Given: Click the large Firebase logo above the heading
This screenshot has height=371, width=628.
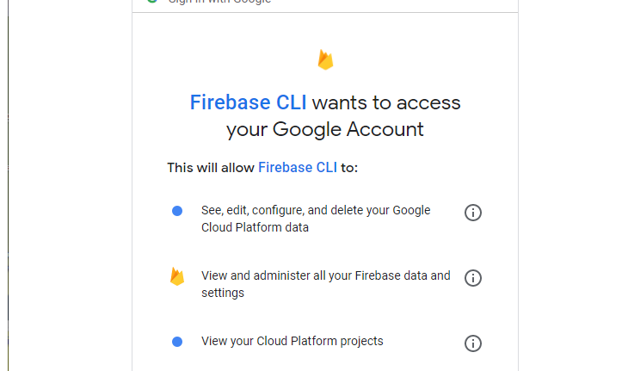Looking at the screenshot, I should tap(325, 60).
